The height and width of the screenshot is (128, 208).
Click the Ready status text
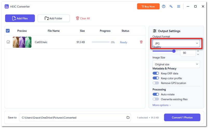pyautogui.click(x=123, y=42)
